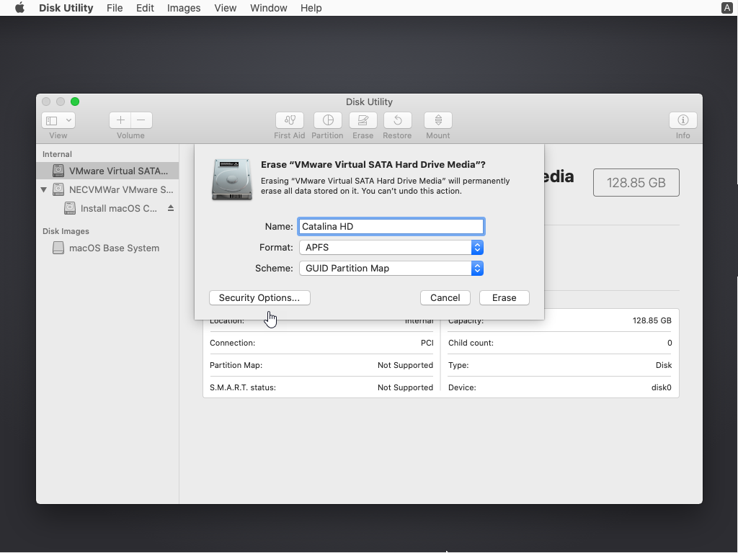Click the Name text field
The width and height of the screenshot is (738, 553).
pyautogui.click(x=391, y=226)
